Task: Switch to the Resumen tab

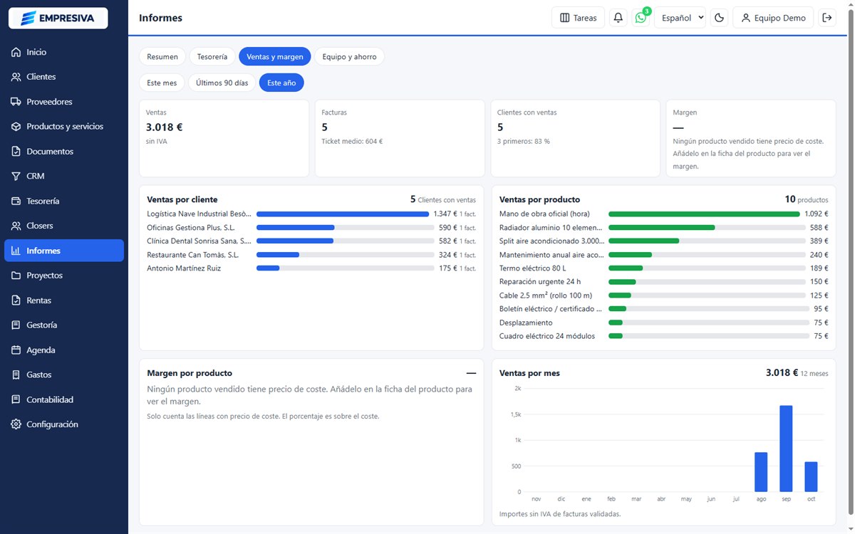Action: point(162,56)
